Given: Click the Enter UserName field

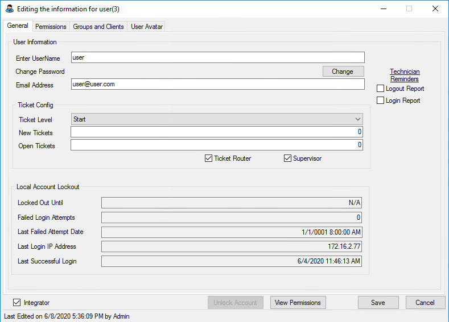Looking at the screenshot, I should tap(217, 57).
